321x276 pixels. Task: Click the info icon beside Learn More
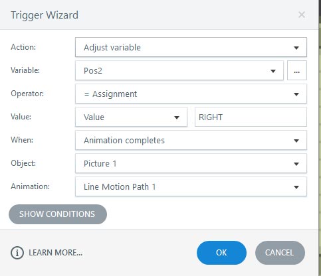[17, 253]
